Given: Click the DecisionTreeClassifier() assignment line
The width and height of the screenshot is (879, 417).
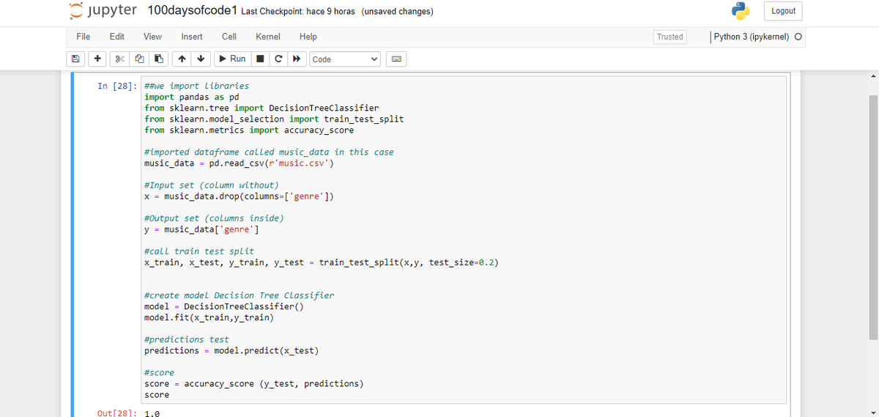Looking at the screenshot, I should (x=224, y=306).
